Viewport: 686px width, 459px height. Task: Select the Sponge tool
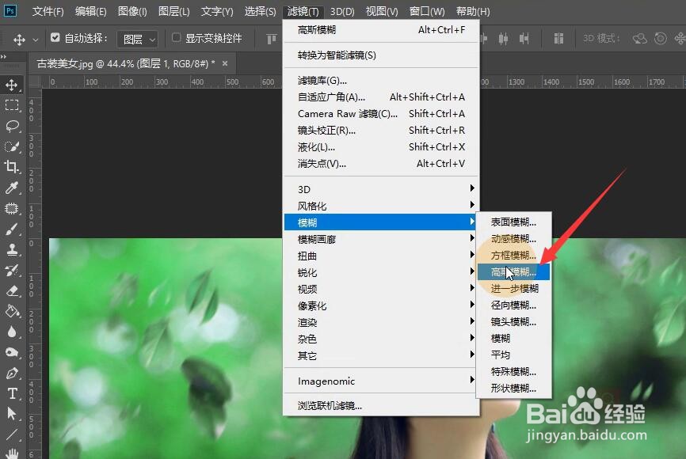[x=12, y=352]
